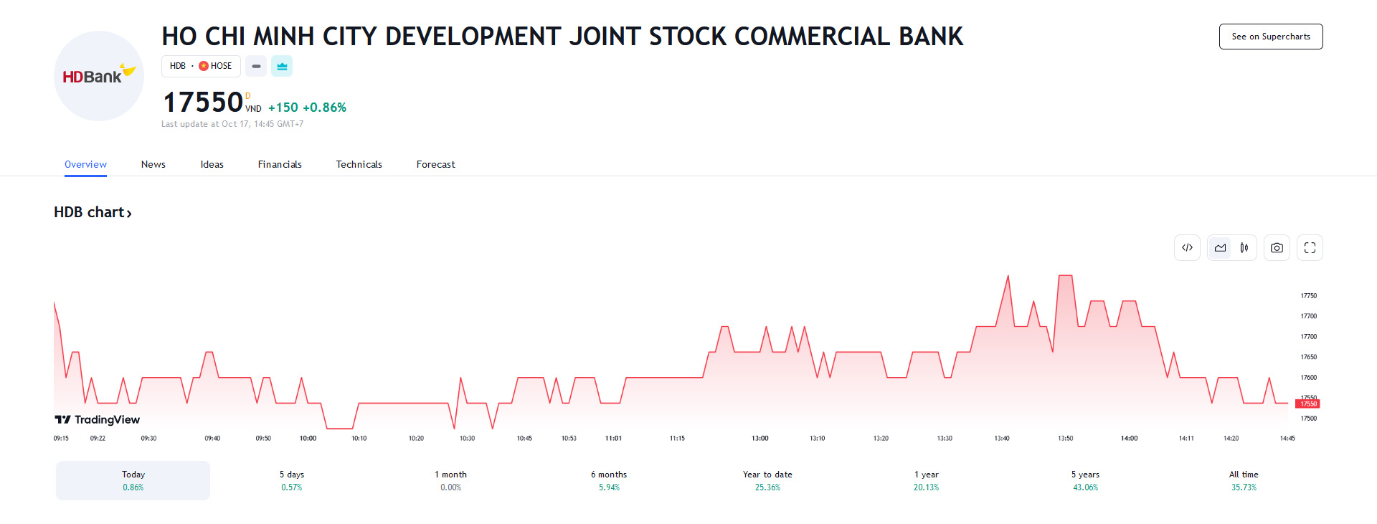Viewport: 1377px width, 524px height.
Task: Select the 5 days time range
Action: tap(292, 480)
